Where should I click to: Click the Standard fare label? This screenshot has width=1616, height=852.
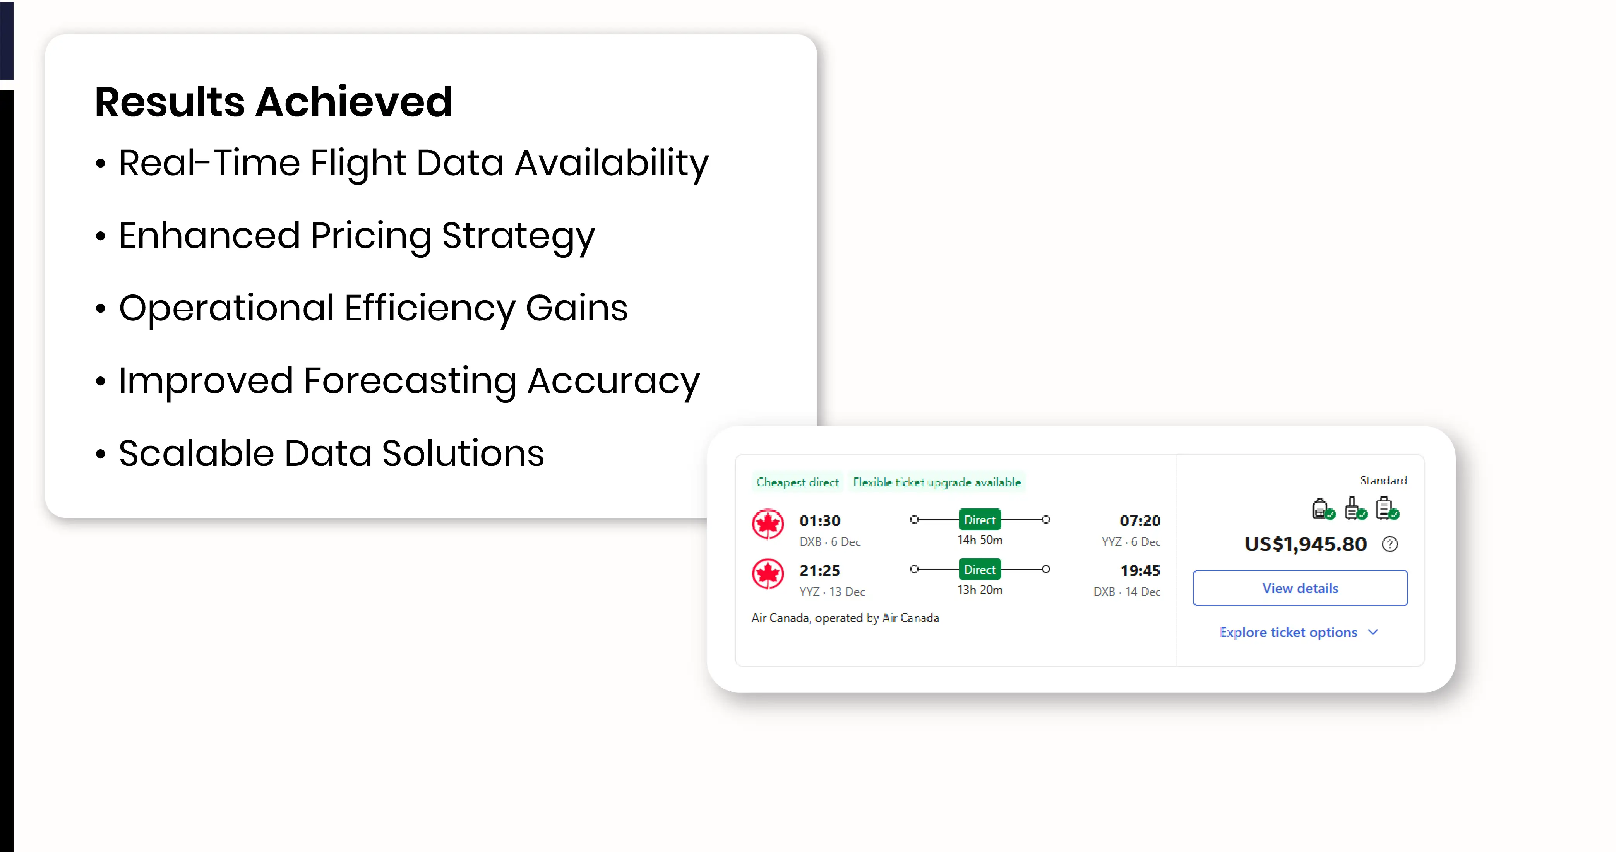(x=1383, y=480)
